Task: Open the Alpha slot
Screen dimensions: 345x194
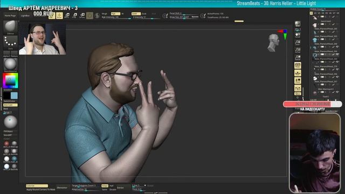Action: [x=6, y=54]
